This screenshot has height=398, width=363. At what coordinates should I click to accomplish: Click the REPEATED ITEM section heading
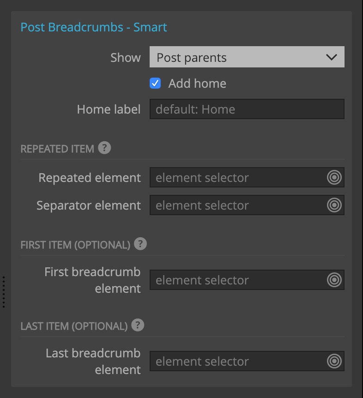[57, 149]
